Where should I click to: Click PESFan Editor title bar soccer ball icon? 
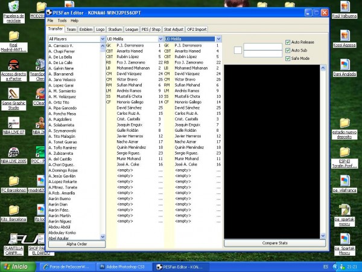[x=49, y=12]
